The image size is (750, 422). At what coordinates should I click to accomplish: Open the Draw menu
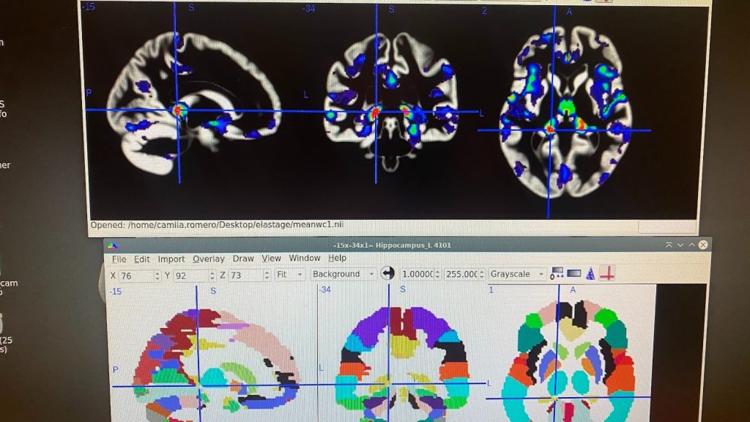[243, 259]
